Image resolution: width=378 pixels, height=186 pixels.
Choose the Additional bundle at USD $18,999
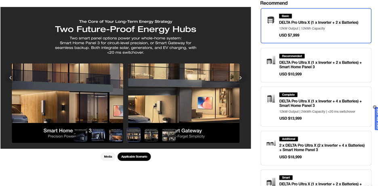click(x=316, y=148)
